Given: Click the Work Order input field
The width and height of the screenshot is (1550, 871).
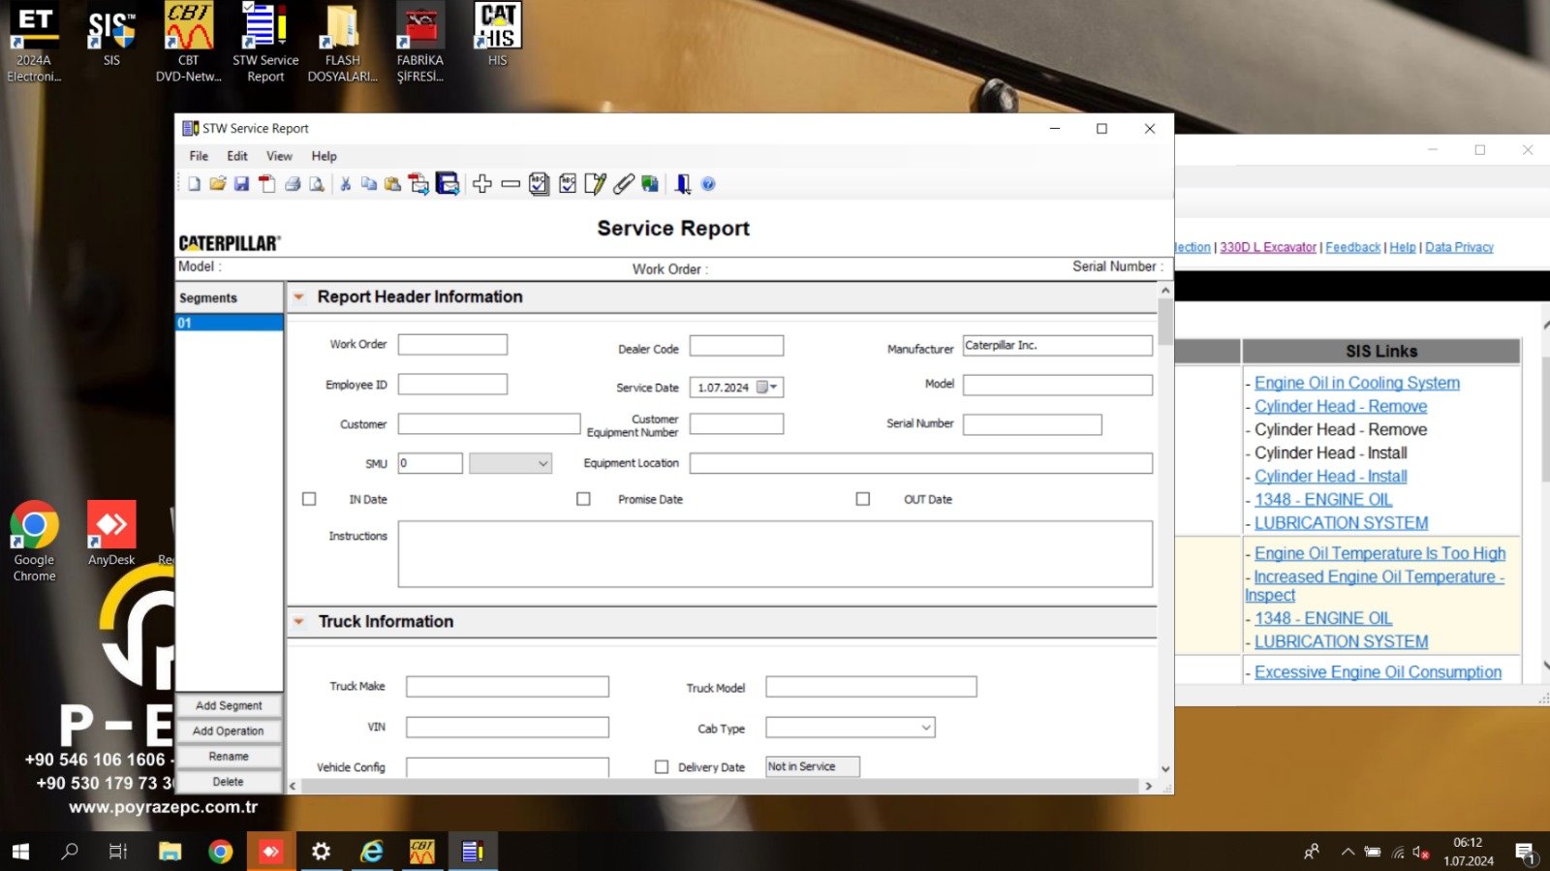Looking at the screenshot, I should (x=452, y=345).
